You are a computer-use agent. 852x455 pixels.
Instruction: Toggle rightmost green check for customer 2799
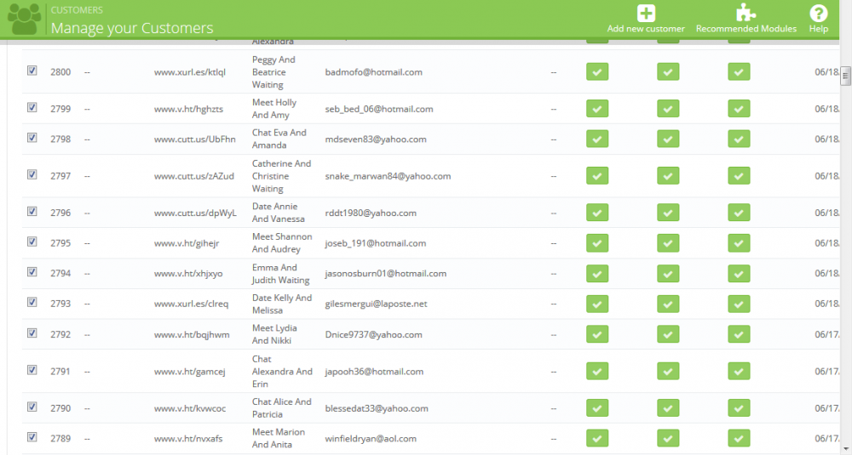click(x=739, y=109)
